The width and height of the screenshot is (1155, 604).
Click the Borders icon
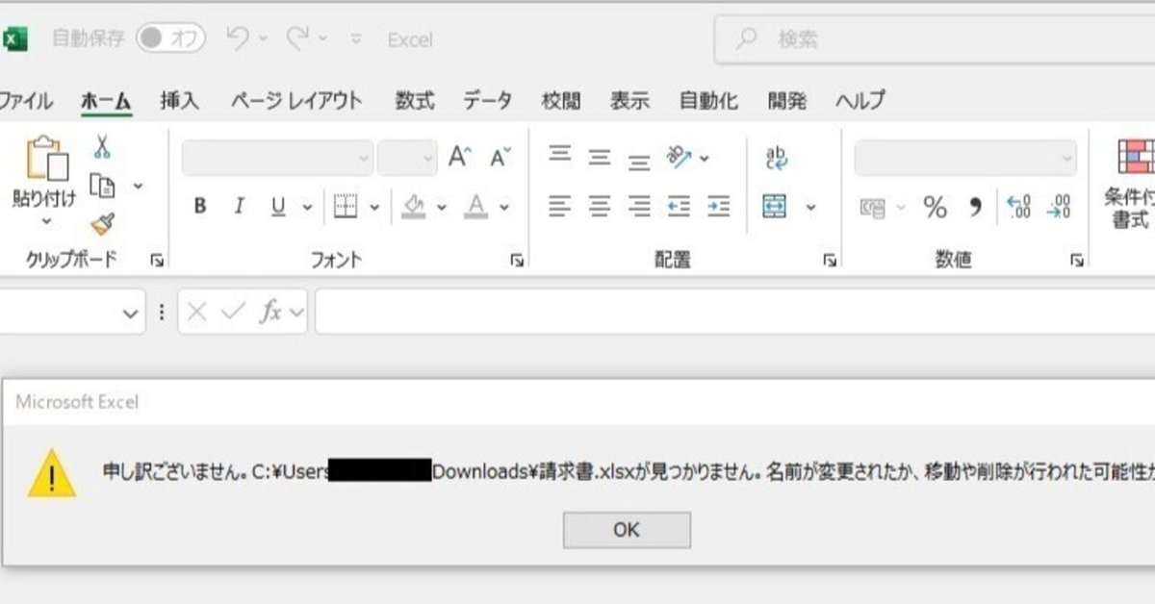(x=346, y=206)
